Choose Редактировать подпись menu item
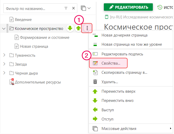The height and width of the screenshot is (134, 174). pyautogui.click(x=131, y=54)
